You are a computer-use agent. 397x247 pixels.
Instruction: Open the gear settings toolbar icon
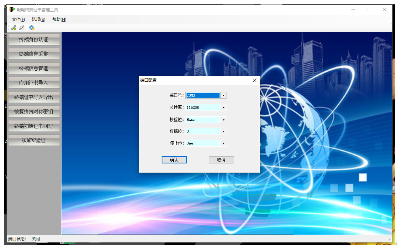point(32,28)
